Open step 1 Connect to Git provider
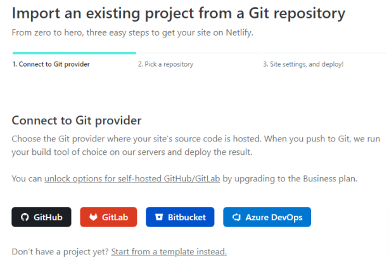 tap(51, 64)
